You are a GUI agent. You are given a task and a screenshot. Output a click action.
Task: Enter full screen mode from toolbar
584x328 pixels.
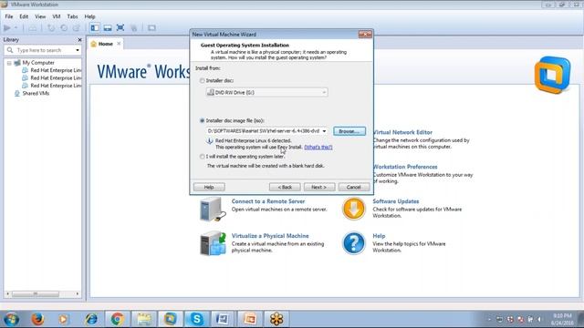pyautogui.click(x=120, y=27)
